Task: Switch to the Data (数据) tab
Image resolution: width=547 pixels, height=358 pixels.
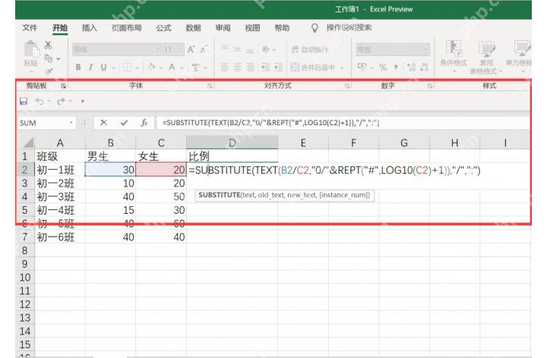Action: [x=193, y=28]
